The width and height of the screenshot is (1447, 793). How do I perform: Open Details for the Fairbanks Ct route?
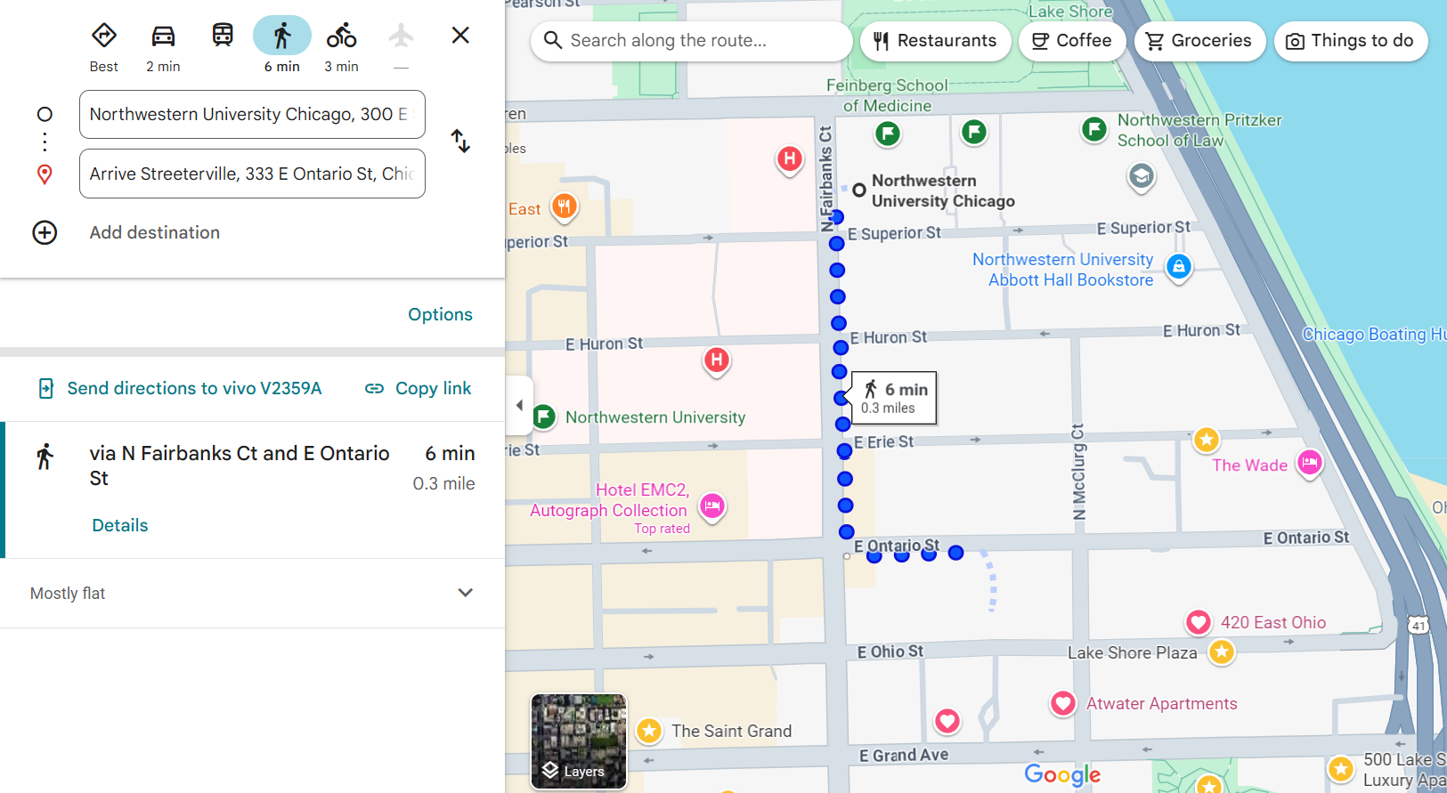coord(120,525)
